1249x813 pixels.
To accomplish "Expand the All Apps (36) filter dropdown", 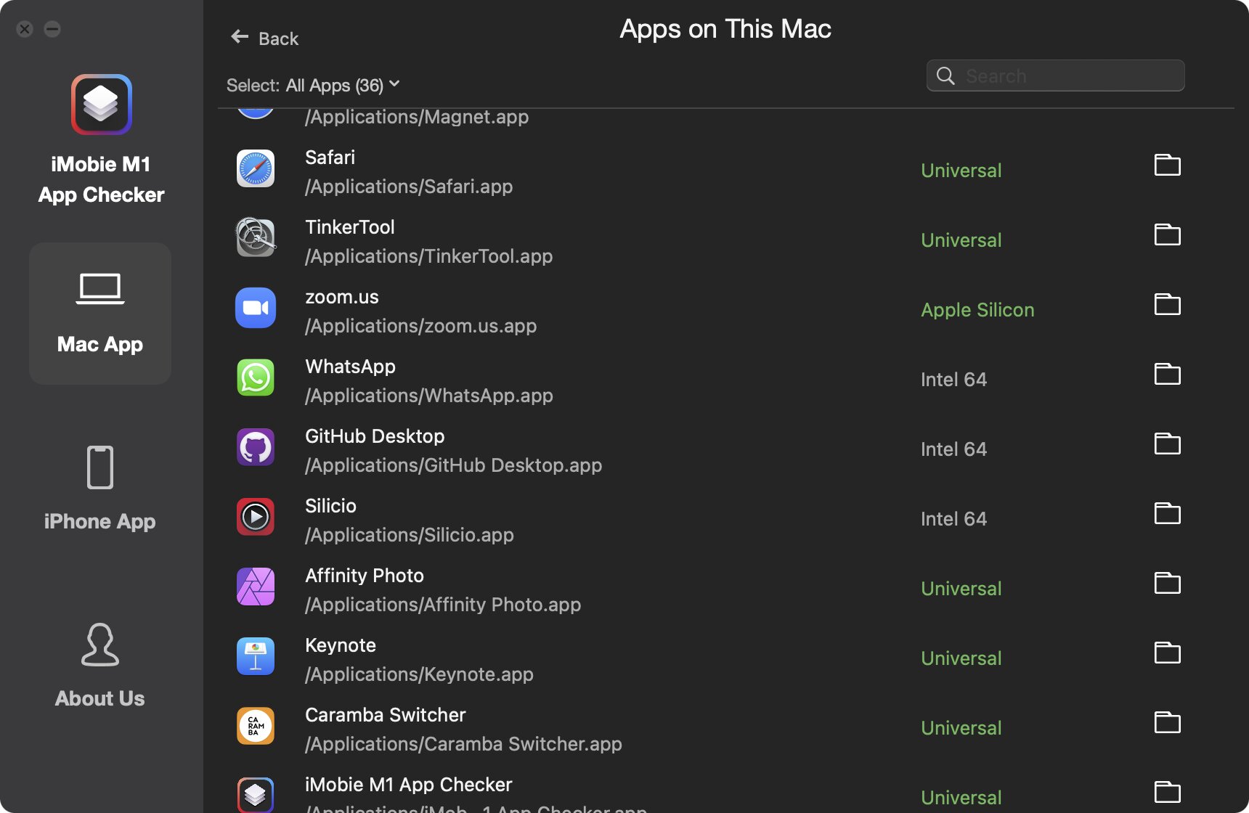I will pos(343,85).
